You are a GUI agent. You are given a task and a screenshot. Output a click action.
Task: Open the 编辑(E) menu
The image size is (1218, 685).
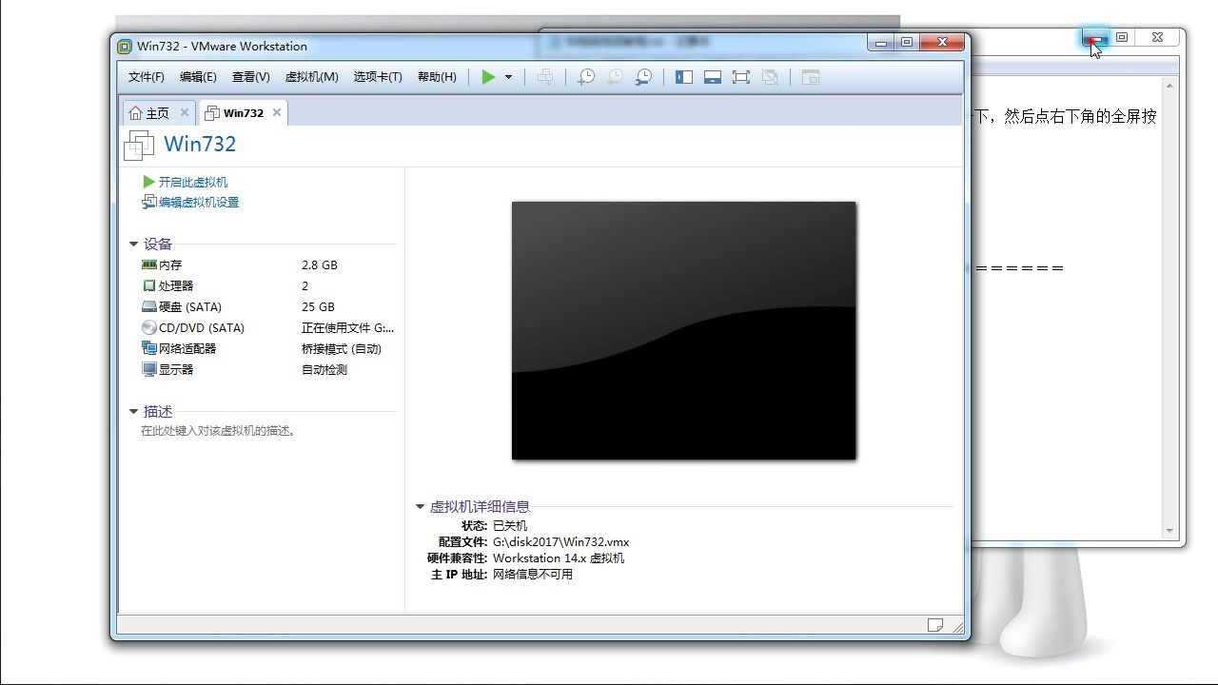[x=198, y=77]
